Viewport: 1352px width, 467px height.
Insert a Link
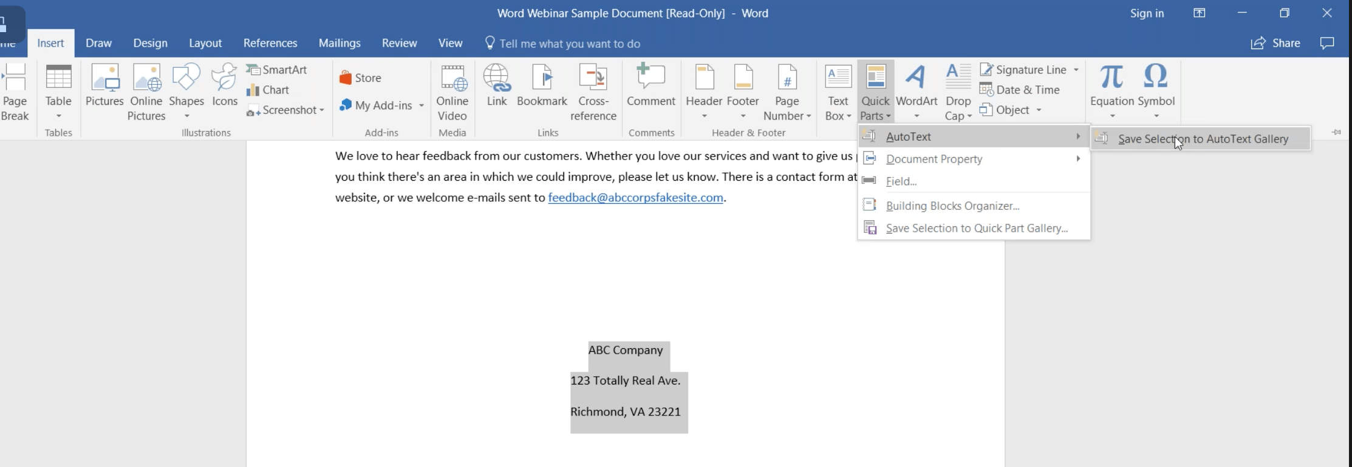[497, 86]
